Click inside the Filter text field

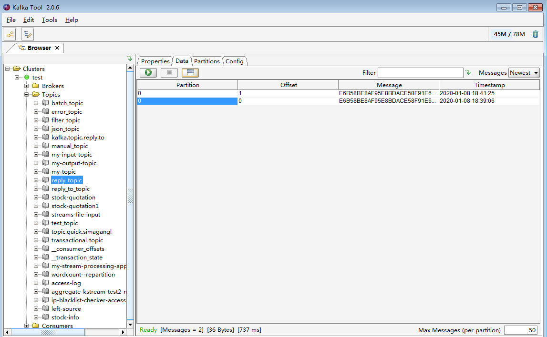click(x=420, y=73)
